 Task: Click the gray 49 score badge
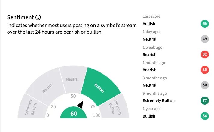205,39
